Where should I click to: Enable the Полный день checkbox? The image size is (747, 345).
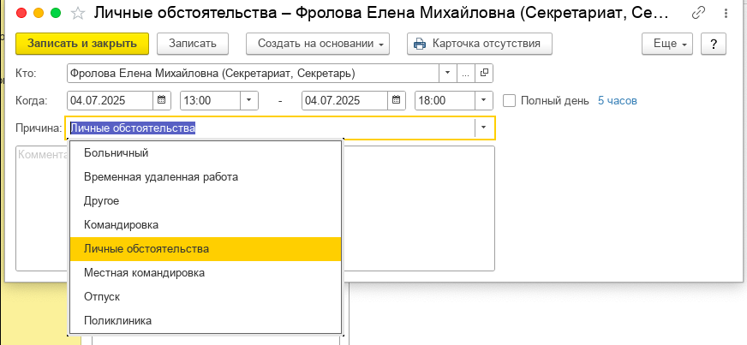510,100
